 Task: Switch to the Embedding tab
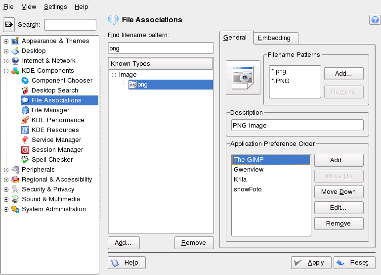(274, 38)
